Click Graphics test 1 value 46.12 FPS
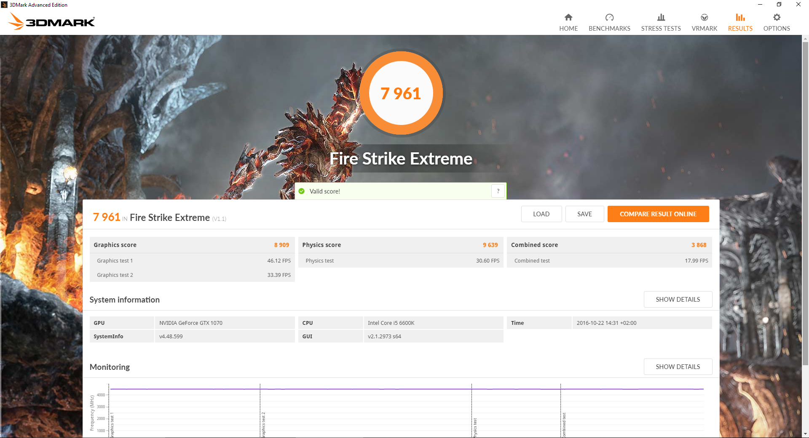Screen dimensions: 809x438 [279, 261]
